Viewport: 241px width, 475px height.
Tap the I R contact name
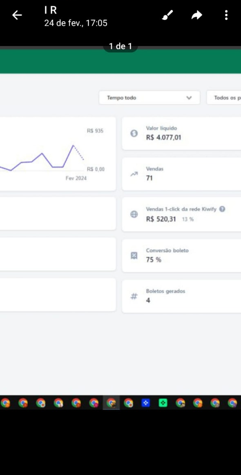coord(51,10)
